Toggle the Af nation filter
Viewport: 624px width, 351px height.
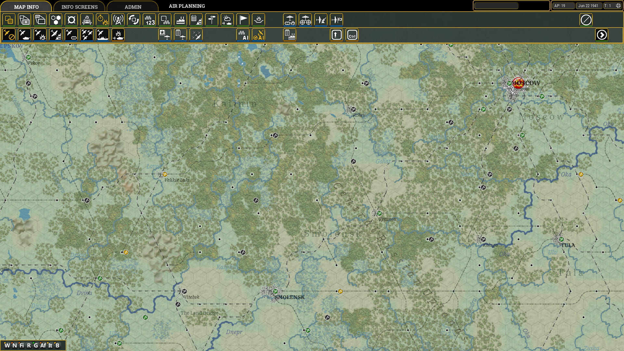43,345
